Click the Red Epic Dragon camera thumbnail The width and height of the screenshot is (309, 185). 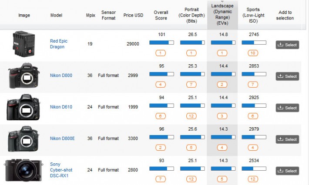(22, 44)
